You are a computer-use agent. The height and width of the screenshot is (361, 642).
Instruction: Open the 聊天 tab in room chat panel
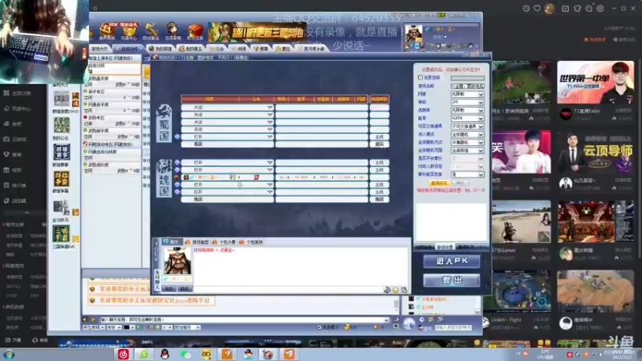172,242
